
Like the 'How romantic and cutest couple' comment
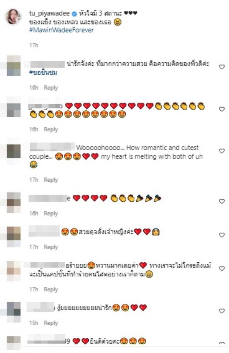(x=222, y=151)
